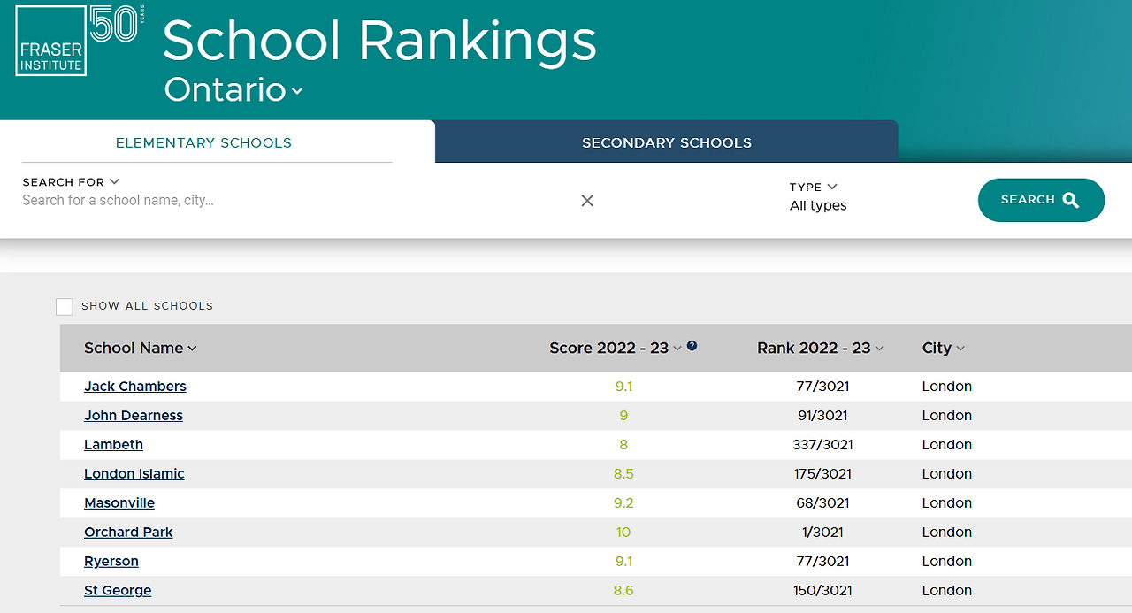Click the rank 91/3021 cell

click(822, 416)
